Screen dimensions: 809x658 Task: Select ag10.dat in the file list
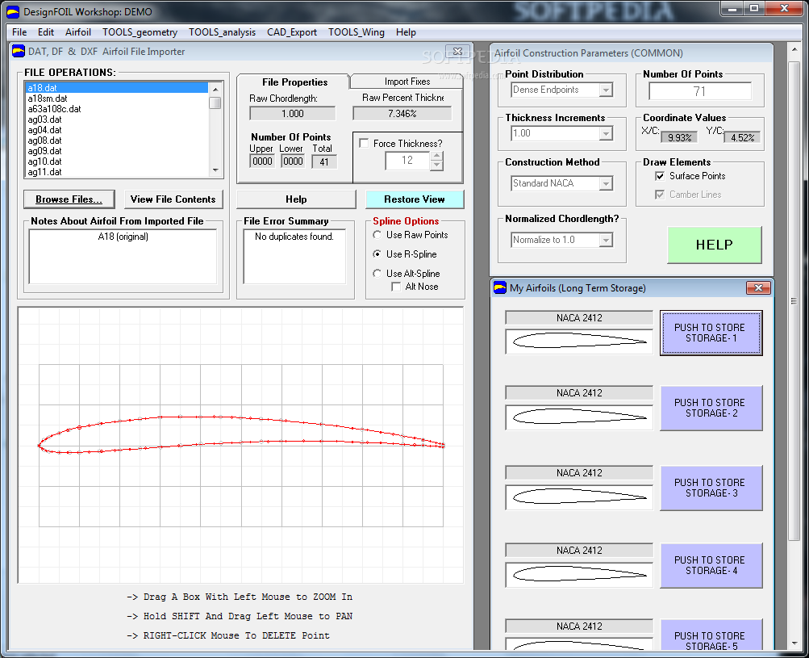(x=117, y=161)
